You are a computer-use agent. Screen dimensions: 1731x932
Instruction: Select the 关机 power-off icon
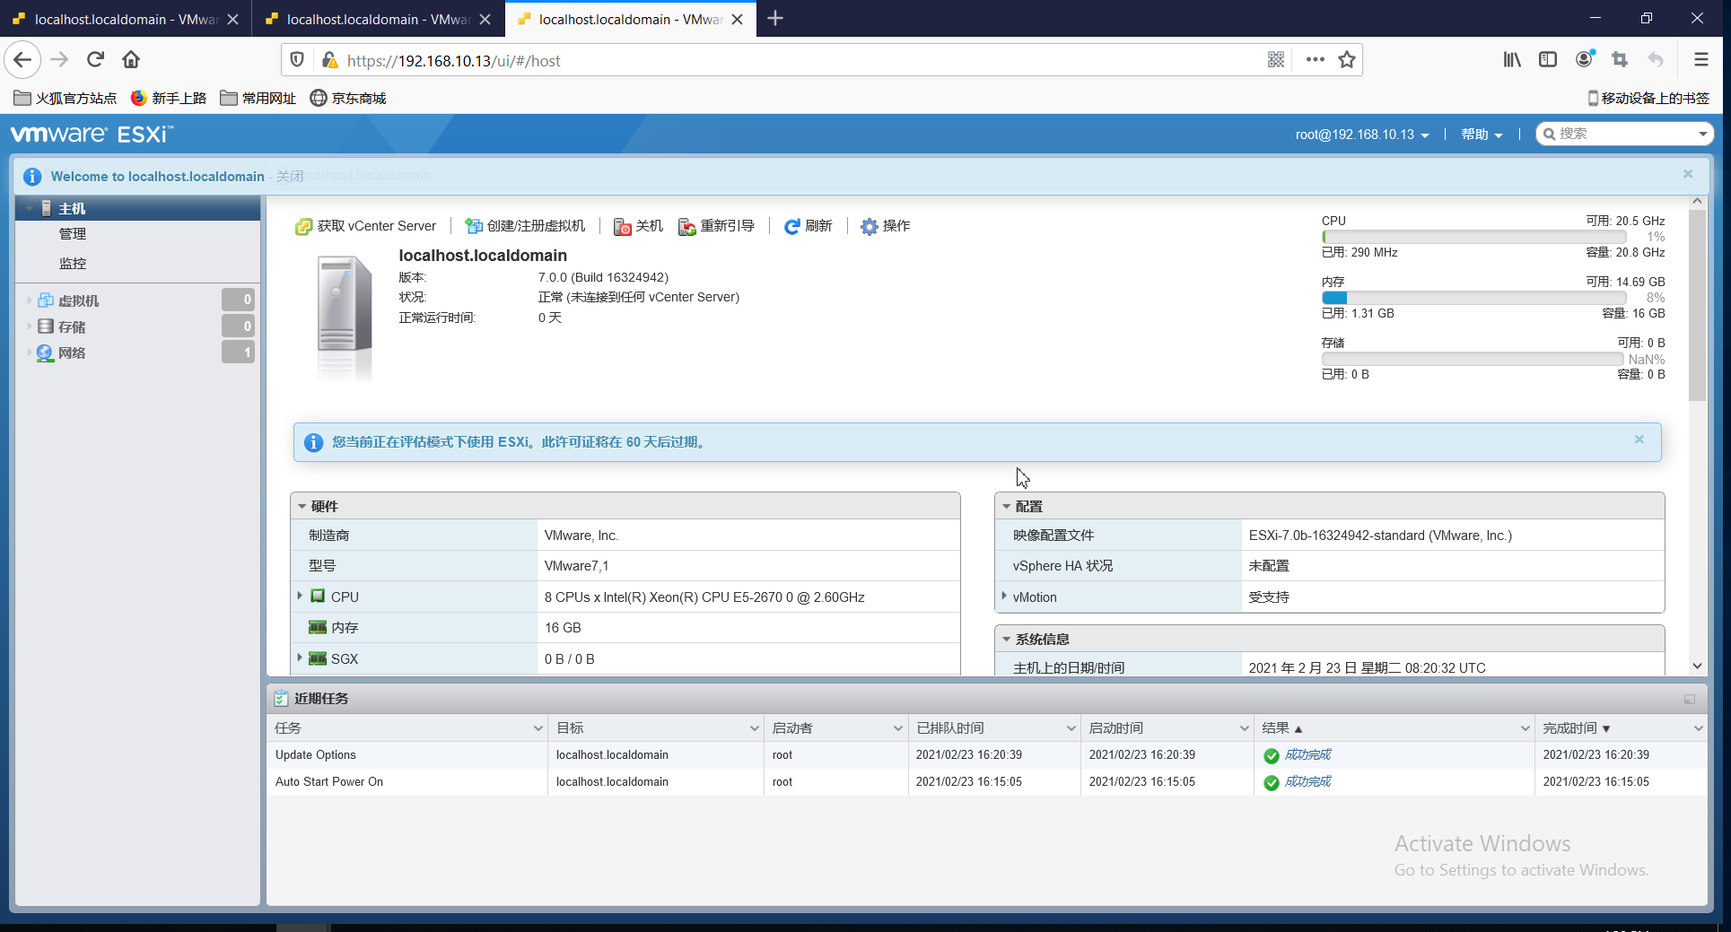(x=622, y=226)
